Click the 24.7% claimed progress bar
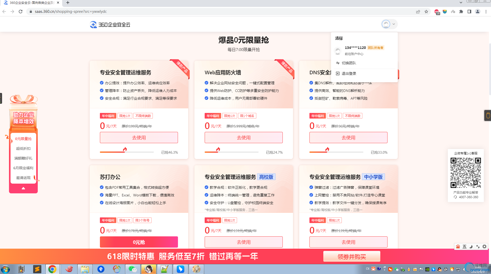This screenshot has width=491, height=274. coord(231,152)
